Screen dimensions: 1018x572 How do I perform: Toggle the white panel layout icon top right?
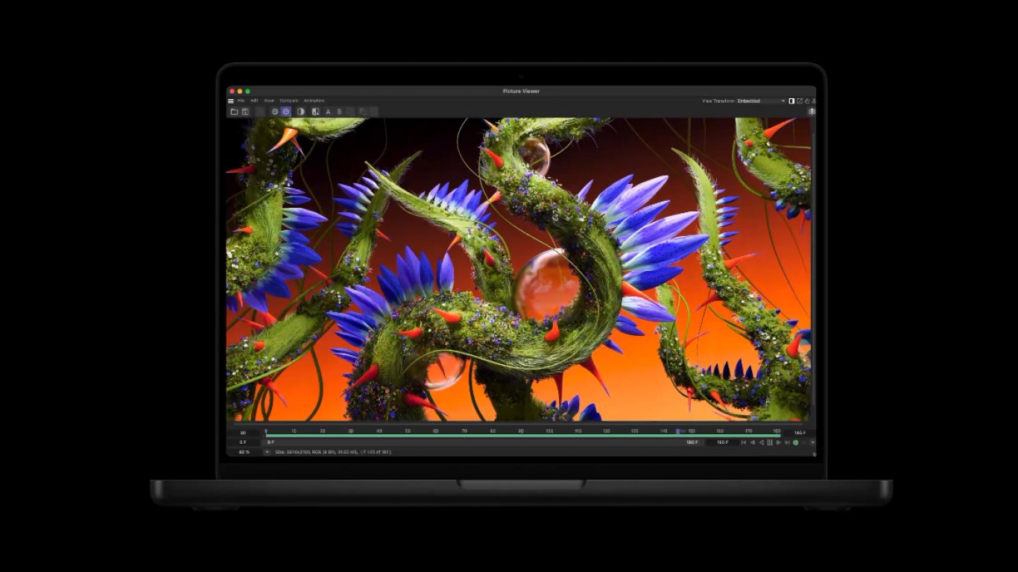(791, 101)
